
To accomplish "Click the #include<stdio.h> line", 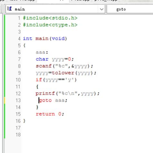I will 50,18.
